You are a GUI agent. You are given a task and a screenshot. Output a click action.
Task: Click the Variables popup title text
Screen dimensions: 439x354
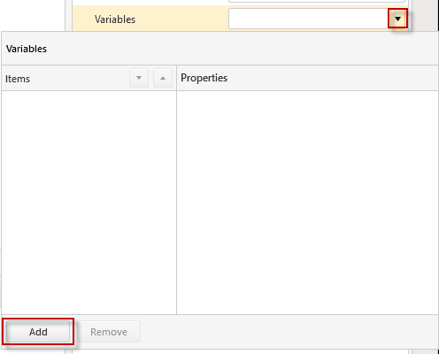click(27, 49)
